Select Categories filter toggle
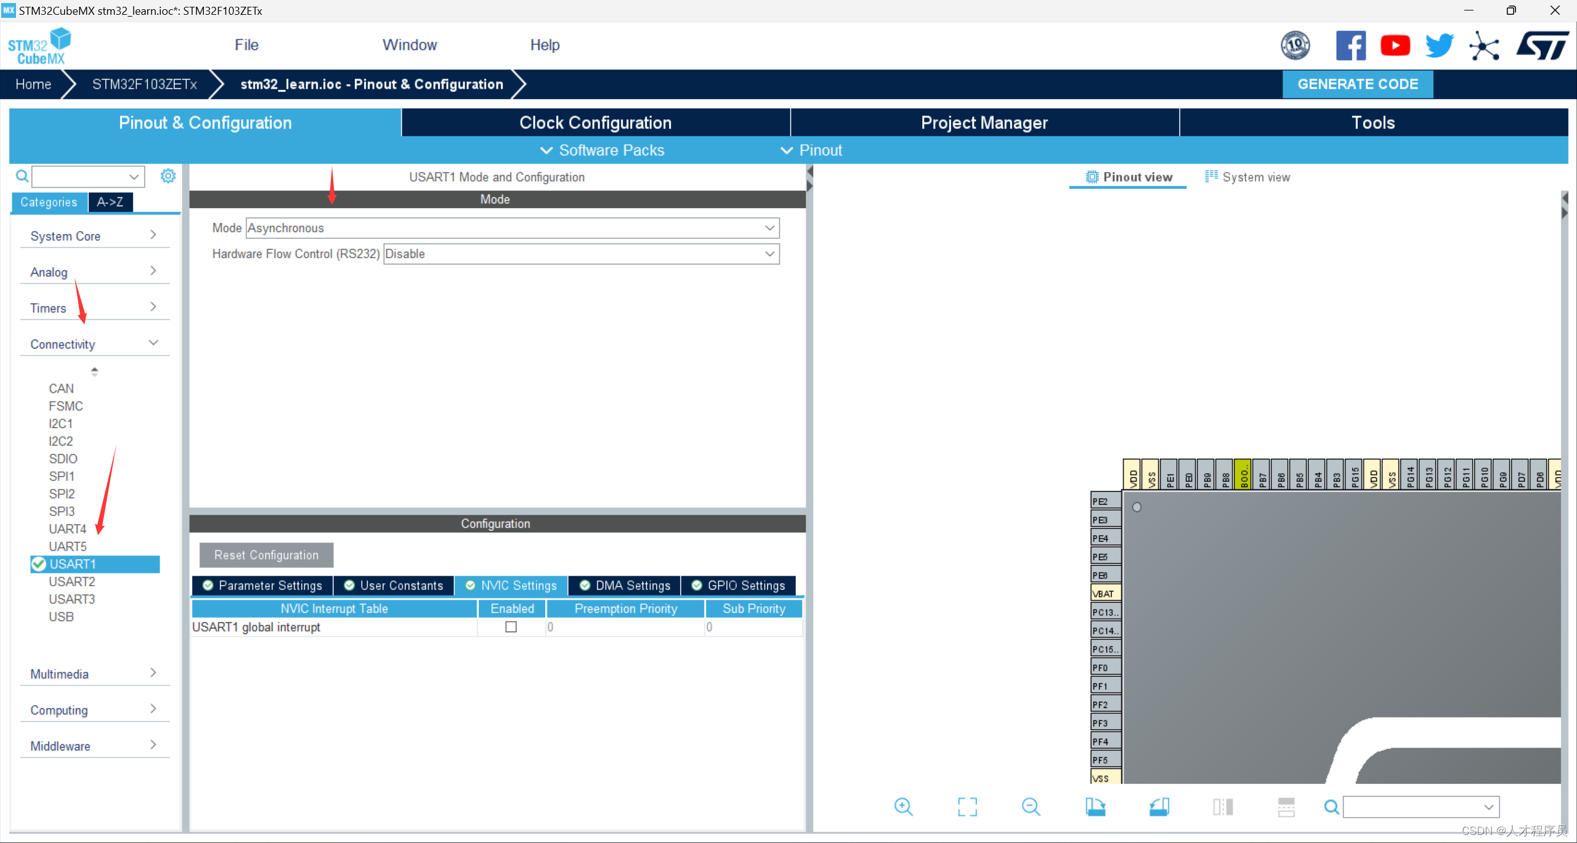This screenshot has width=1577, height=843. point(48,202)
